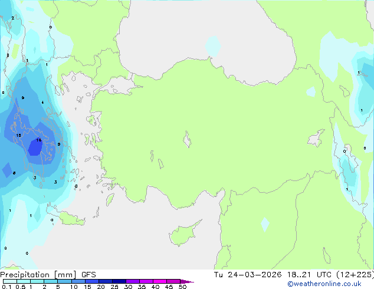
Task: Click the 35–40 mm legend swatch
Action: point(146,281)
